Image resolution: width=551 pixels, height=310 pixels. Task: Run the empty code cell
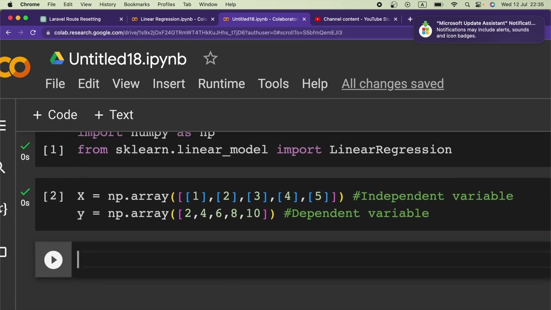53,260
